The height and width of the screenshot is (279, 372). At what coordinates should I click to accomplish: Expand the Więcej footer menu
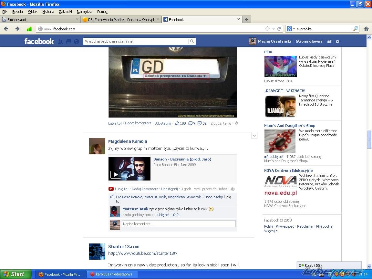[271, 231]
